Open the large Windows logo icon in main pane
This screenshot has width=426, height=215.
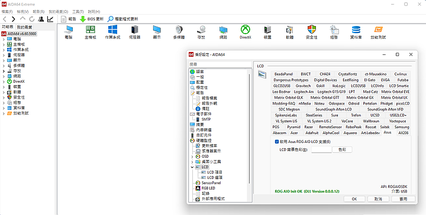pos(112,30)
